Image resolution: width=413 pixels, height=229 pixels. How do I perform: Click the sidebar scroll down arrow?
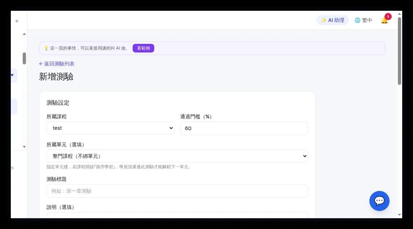coord(24,147)
